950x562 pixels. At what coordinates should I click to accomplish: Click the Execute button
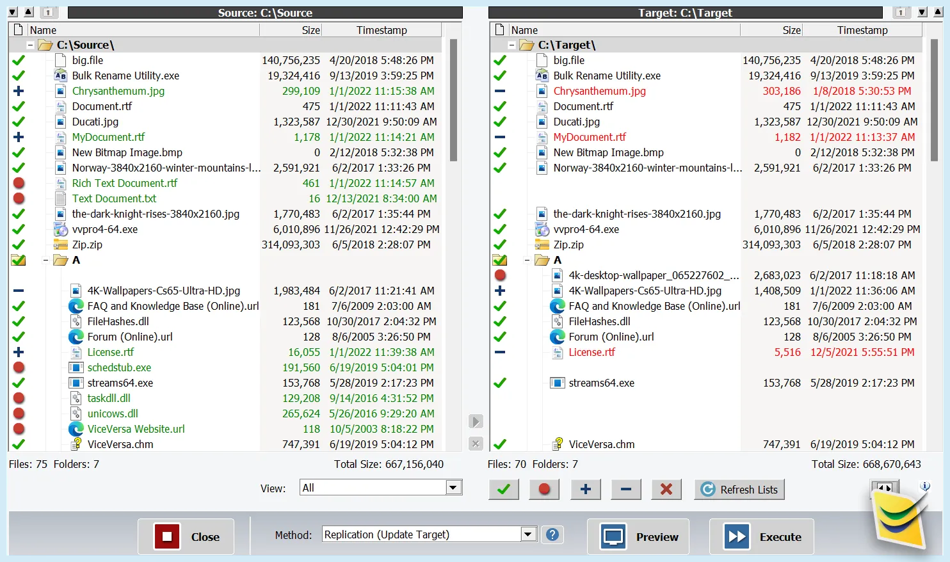(x=762, y=536)
